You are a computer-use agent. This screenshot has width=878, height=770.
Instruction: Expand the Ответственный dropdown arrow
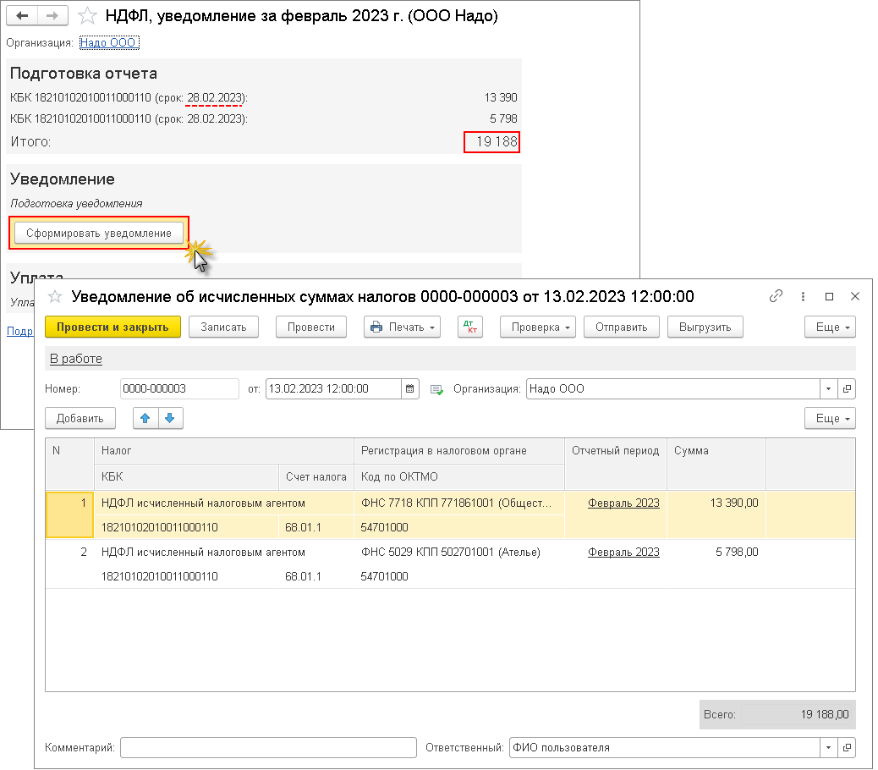click(827, 748)
